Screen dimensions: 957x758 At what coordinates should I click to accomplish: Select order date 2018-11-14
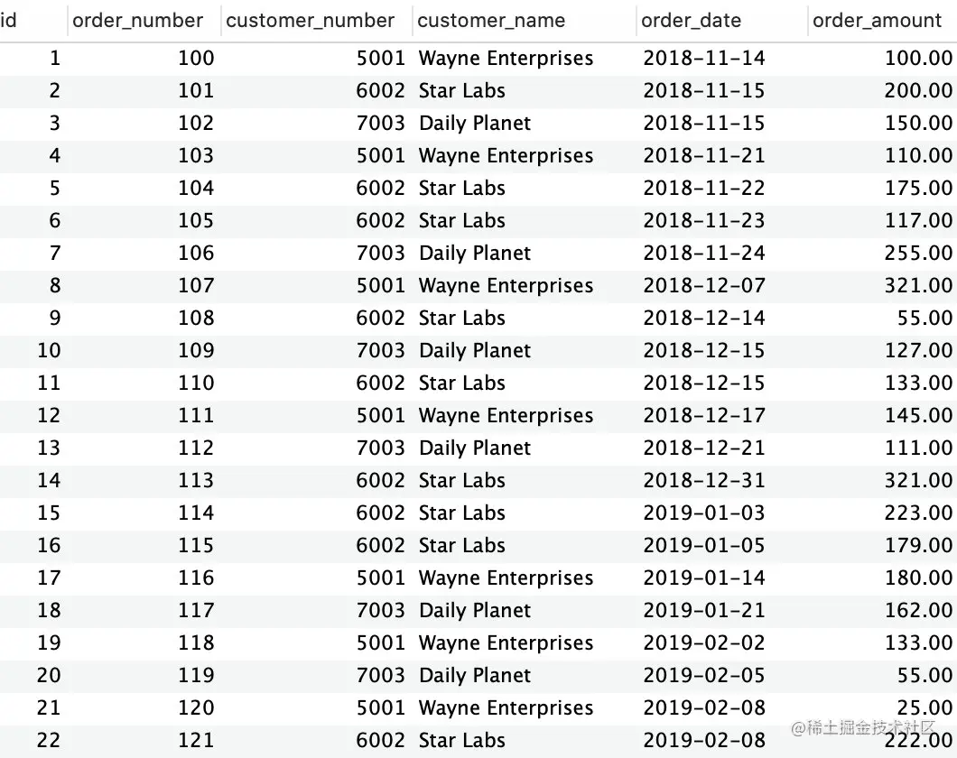click(x=703, y=58)
